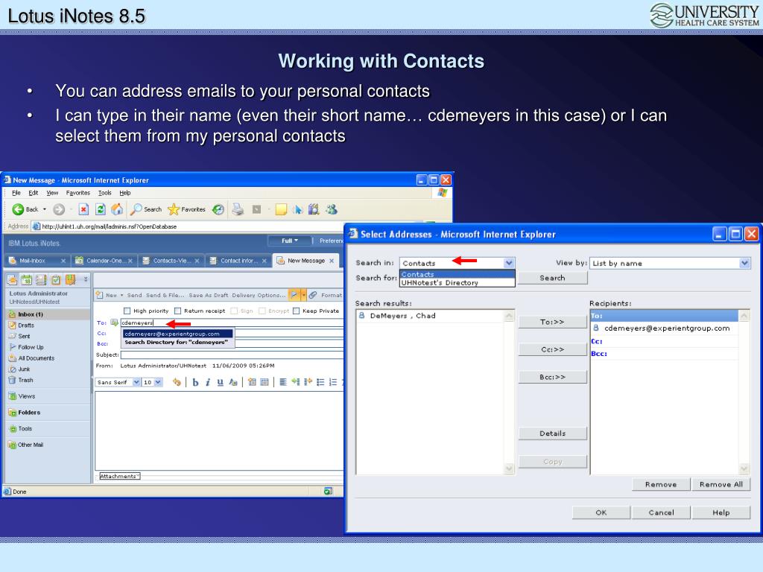The image size is (763, 572).
Task: Open the IE History icon
Action: (218, 209)
